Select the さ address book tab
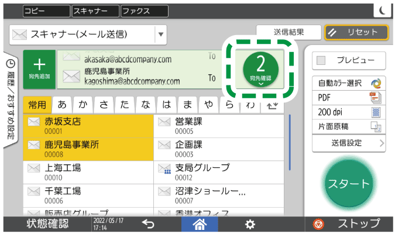This screenshot has height=234, width=395. [104, 105]
